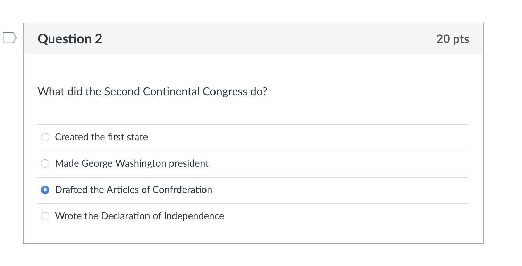Viewport: 522px width, 266px height.
Task: Pick the "Wrote the Declaration of Independence" radio button
Action: [x=45, y=216]
